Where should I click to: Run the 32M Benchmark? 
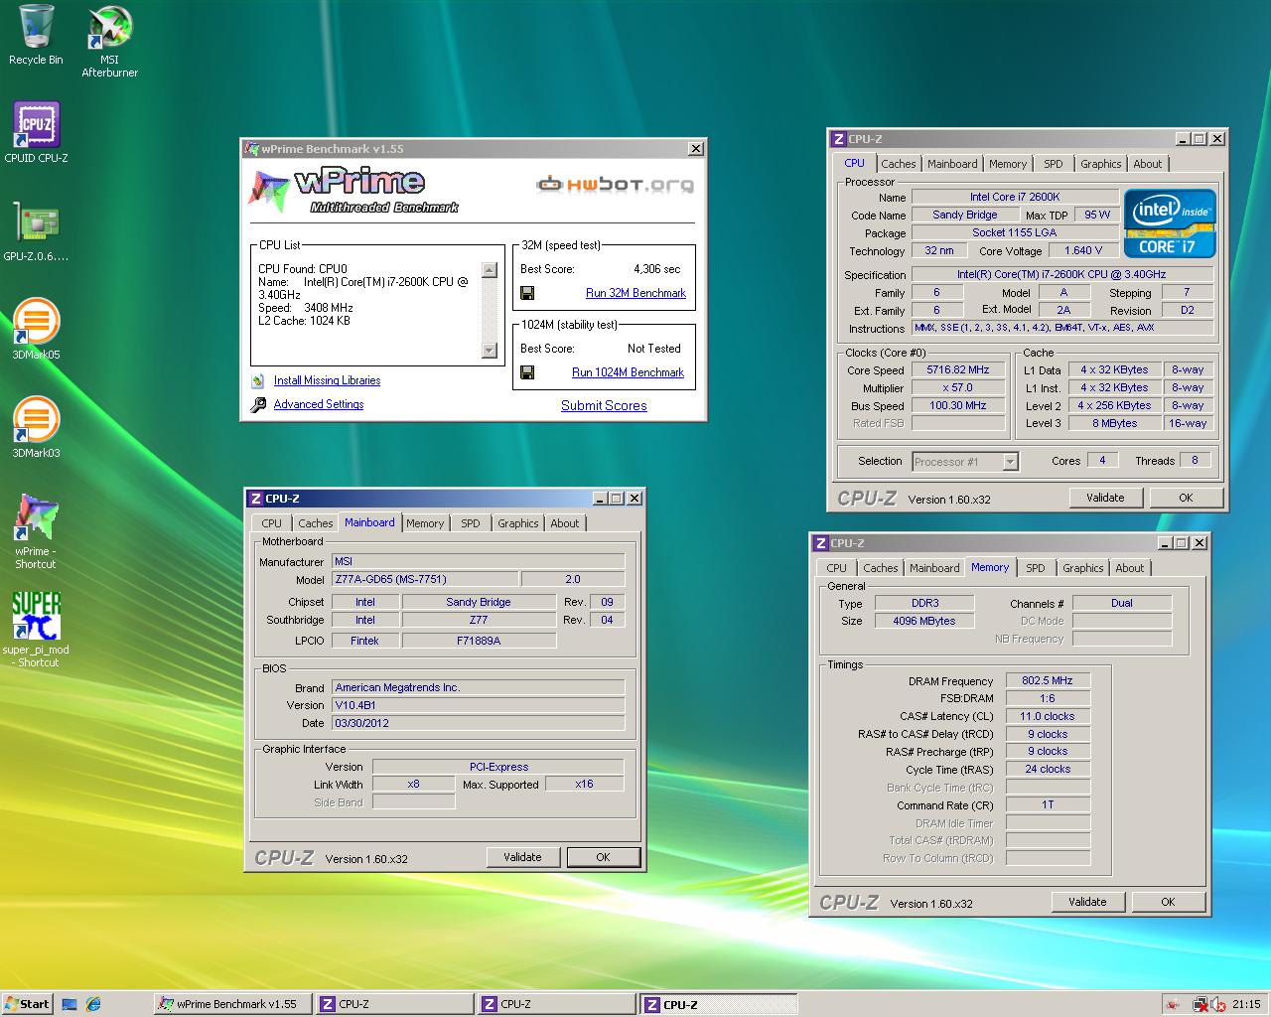point(635,293)
